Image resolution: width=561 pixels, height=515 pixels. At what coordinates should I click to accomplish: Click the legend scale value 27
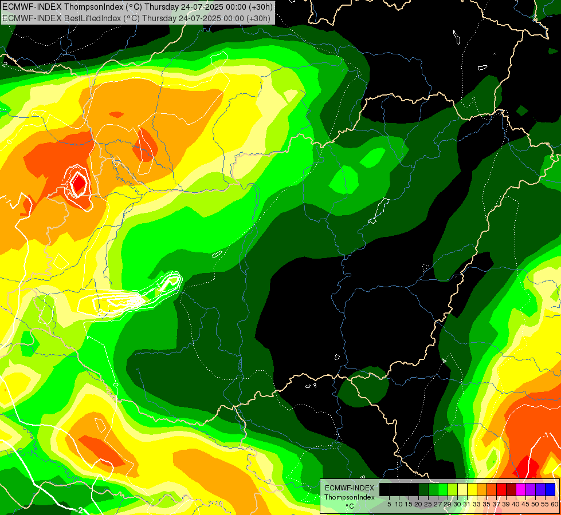[438, 504]
